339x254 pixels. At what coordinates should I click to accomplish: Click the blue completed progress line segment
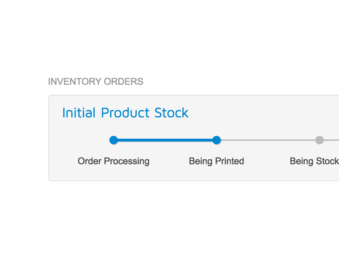[x=165, y=140]
